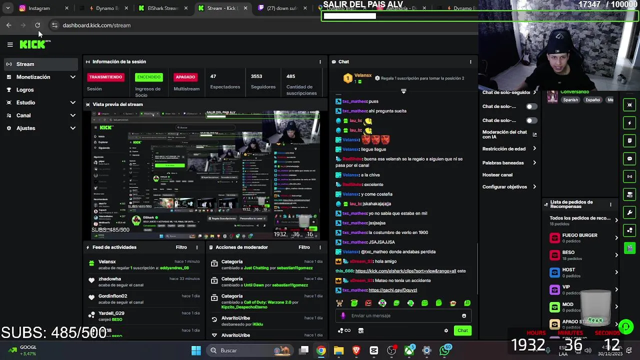Collapse the chat leaderboard arrow
640x360 pixels.
pos(403,91)
